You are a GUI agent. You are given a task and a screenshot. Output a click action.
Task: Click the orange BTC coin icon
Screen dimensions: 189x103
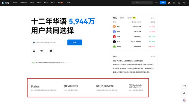[114, 27]
